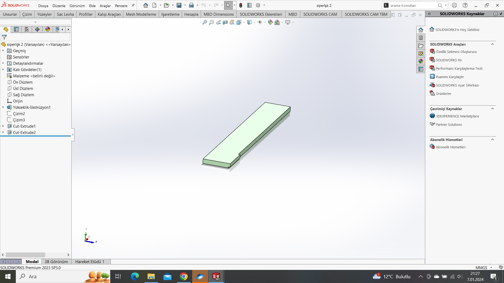Open the Dynamic Annotation Views icon
Image resolution: width=504 pixels, height=283 pixels.
tap(232, 23)
